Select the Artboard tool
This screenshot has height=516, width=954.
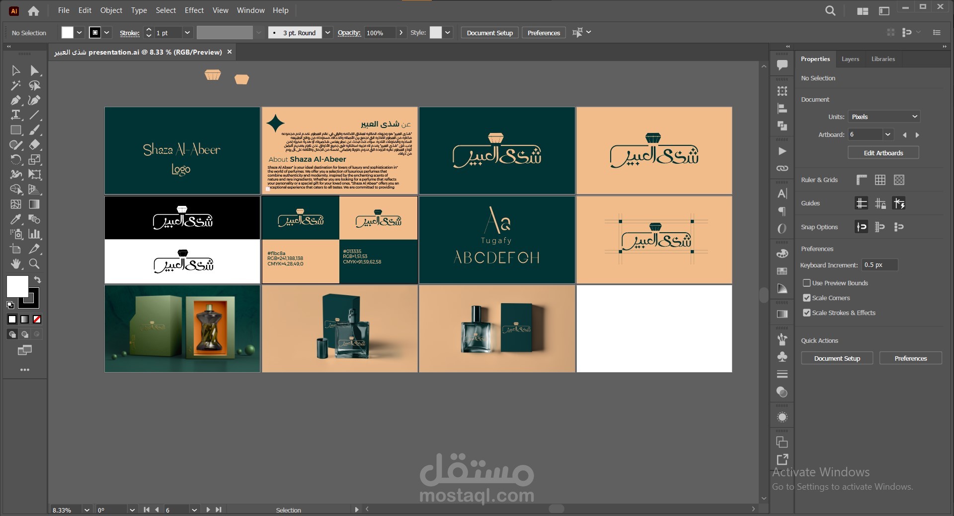point(16,249)
